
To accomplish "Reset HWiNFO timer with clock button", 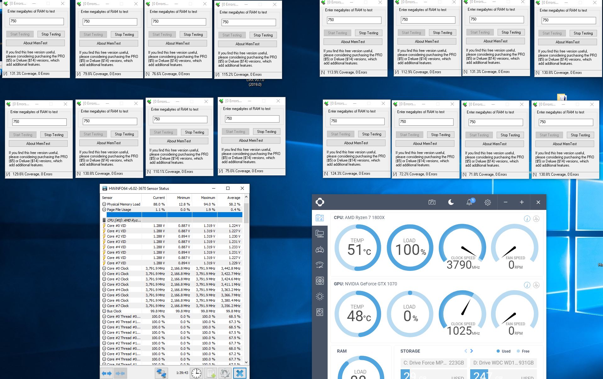I will click(x=196, y=373).
